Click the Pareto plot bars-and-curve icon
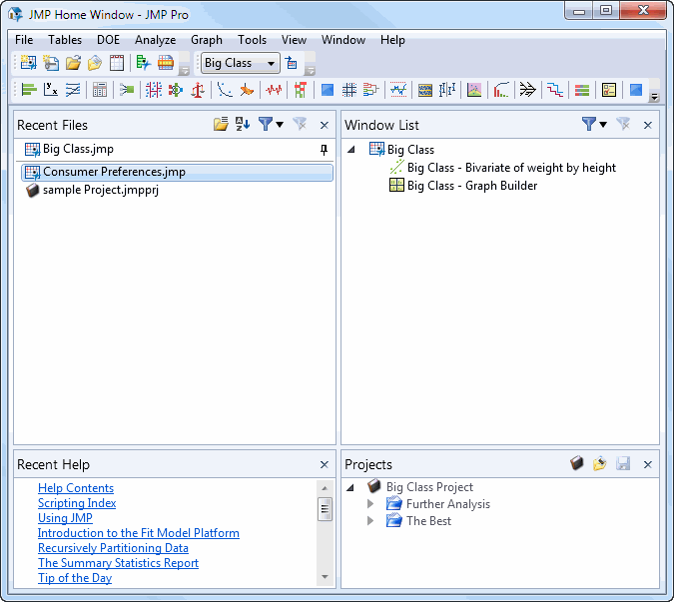674x602 pixels. 501,90
